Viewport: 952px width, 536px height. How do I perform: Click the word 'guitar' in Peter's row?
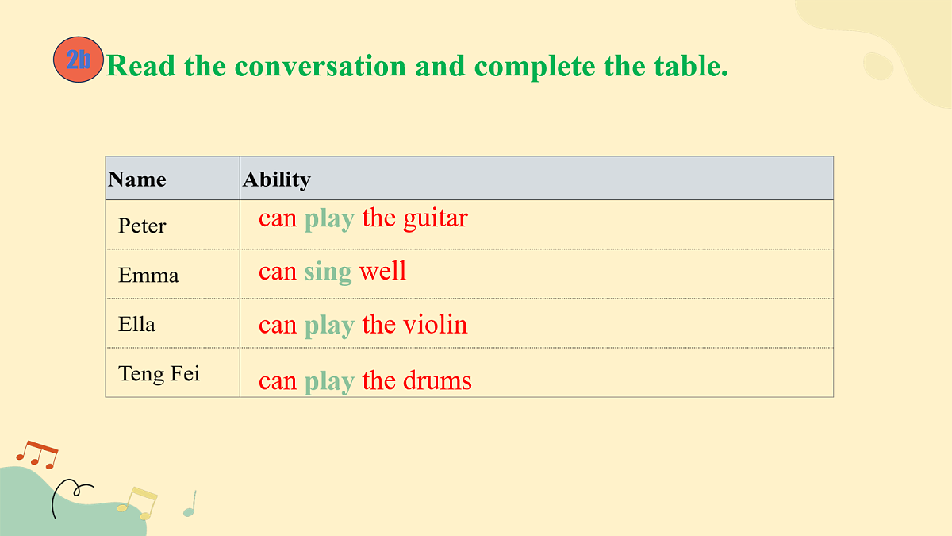click(436, 219)
